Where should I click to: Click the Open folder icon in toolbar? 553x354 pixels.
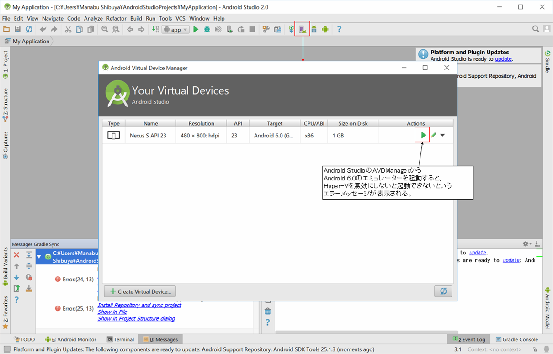[6, 29]
